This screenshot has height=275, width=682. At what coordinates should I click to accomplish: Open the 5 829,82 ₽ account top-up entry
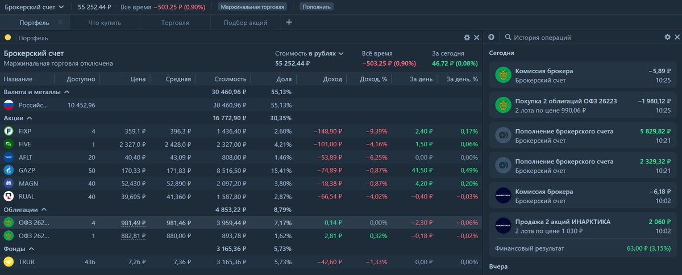(x=583, y=136)
